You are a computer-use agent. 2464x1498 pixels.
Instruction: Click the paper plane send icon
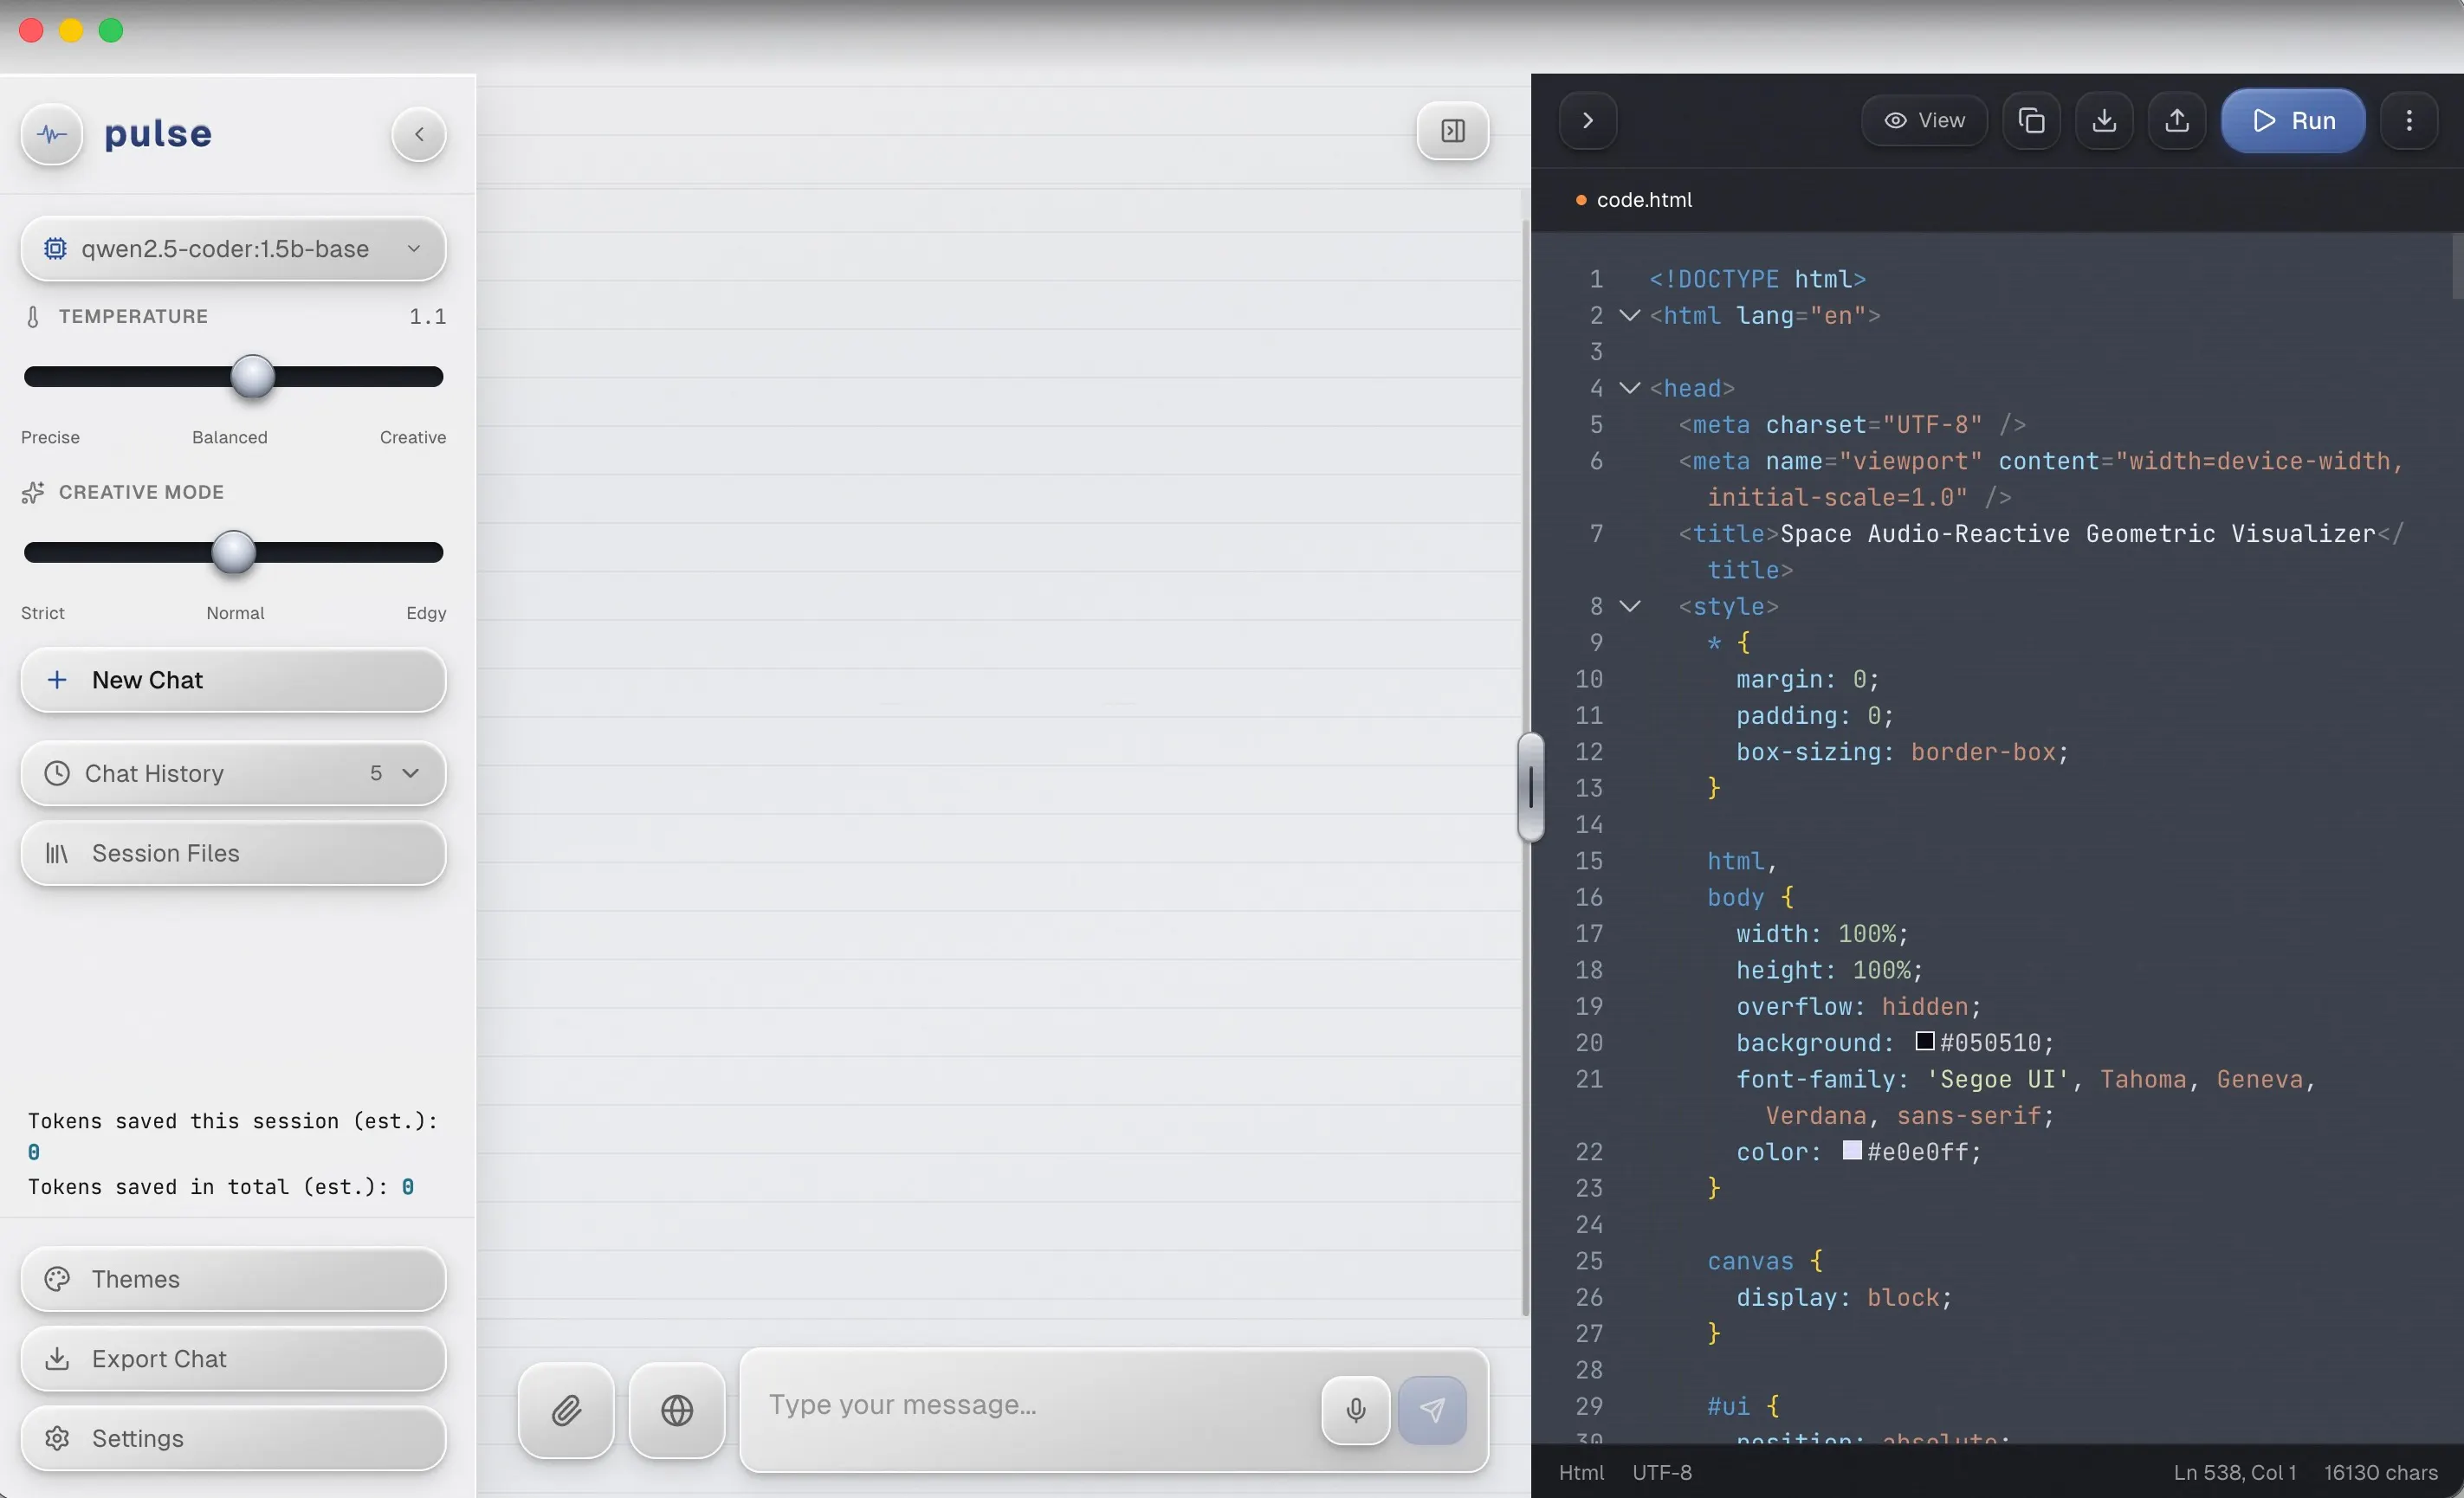(1432, 1410)
